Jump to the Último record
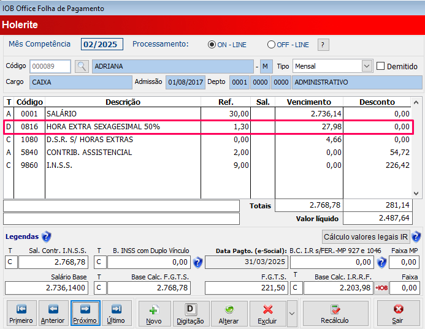 click(x=116, y=313)
